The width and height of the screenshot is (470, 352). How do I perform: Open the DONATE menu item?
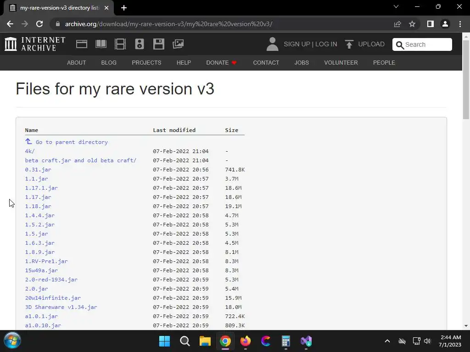pos(221,62)
